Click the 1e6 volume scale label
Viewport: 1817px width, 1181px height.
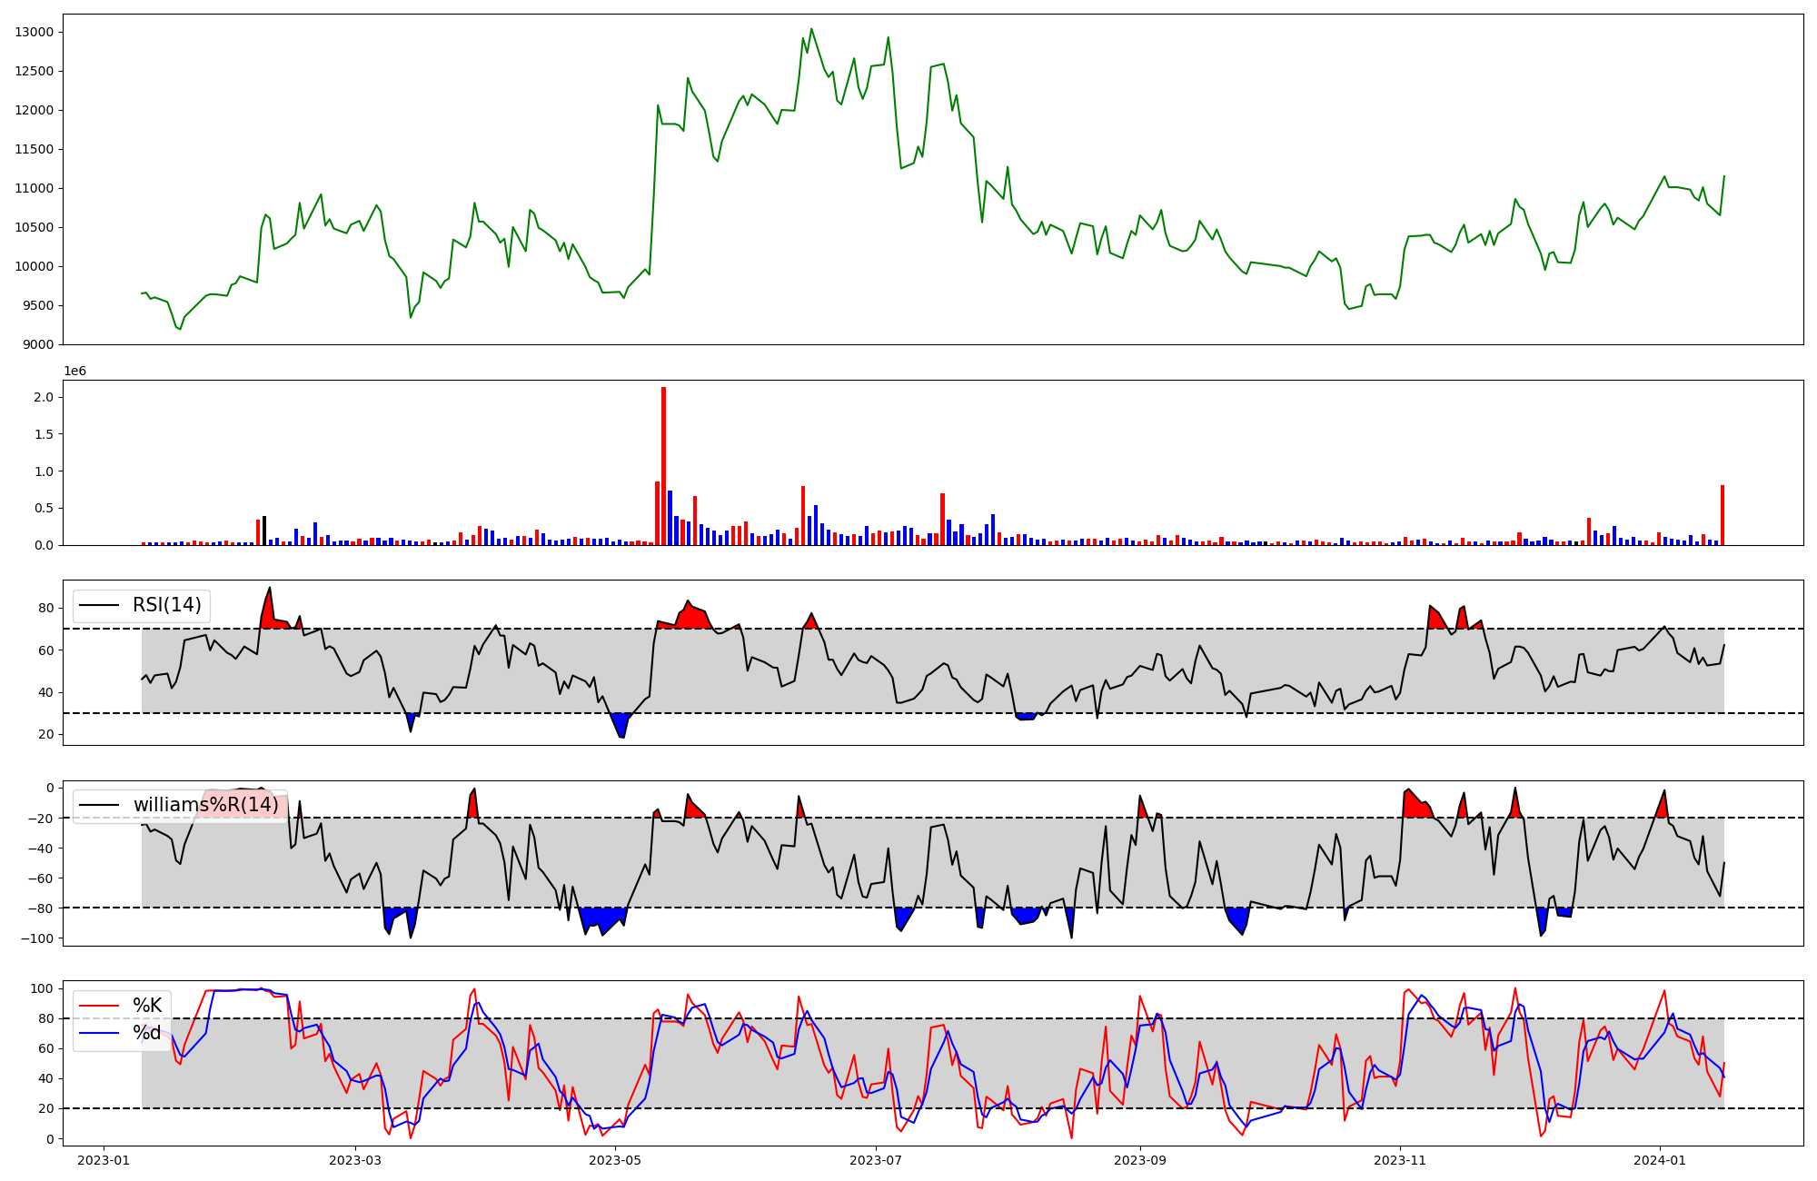click(74, 371)
